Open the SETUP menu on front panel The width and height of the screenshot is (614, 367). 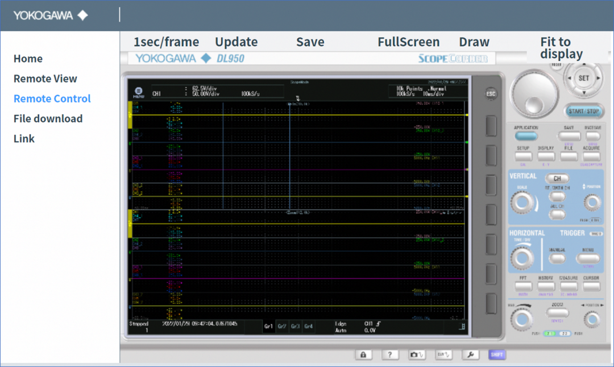pyautogui.click(x=523, y=156)
